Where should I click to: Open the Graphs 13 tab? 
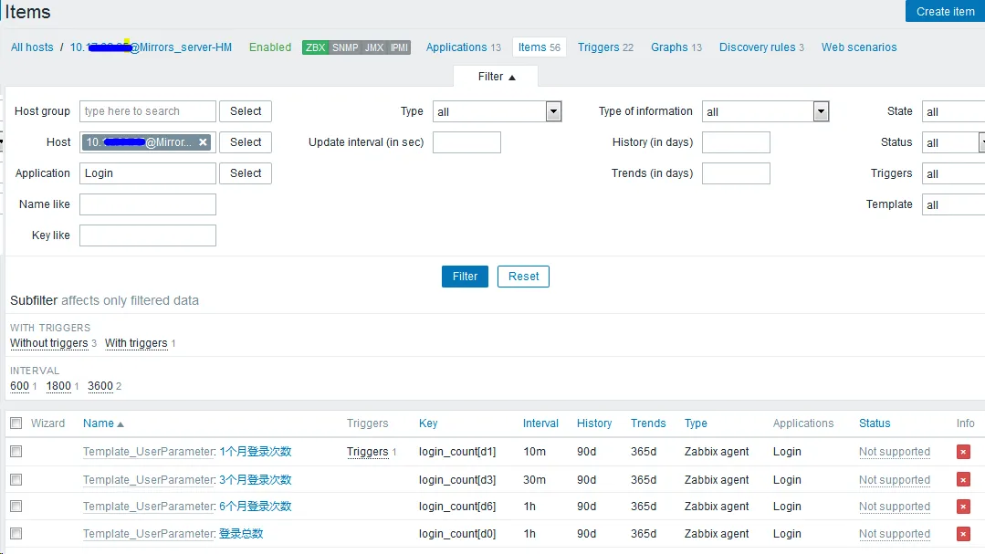click(x=676, y=47)
